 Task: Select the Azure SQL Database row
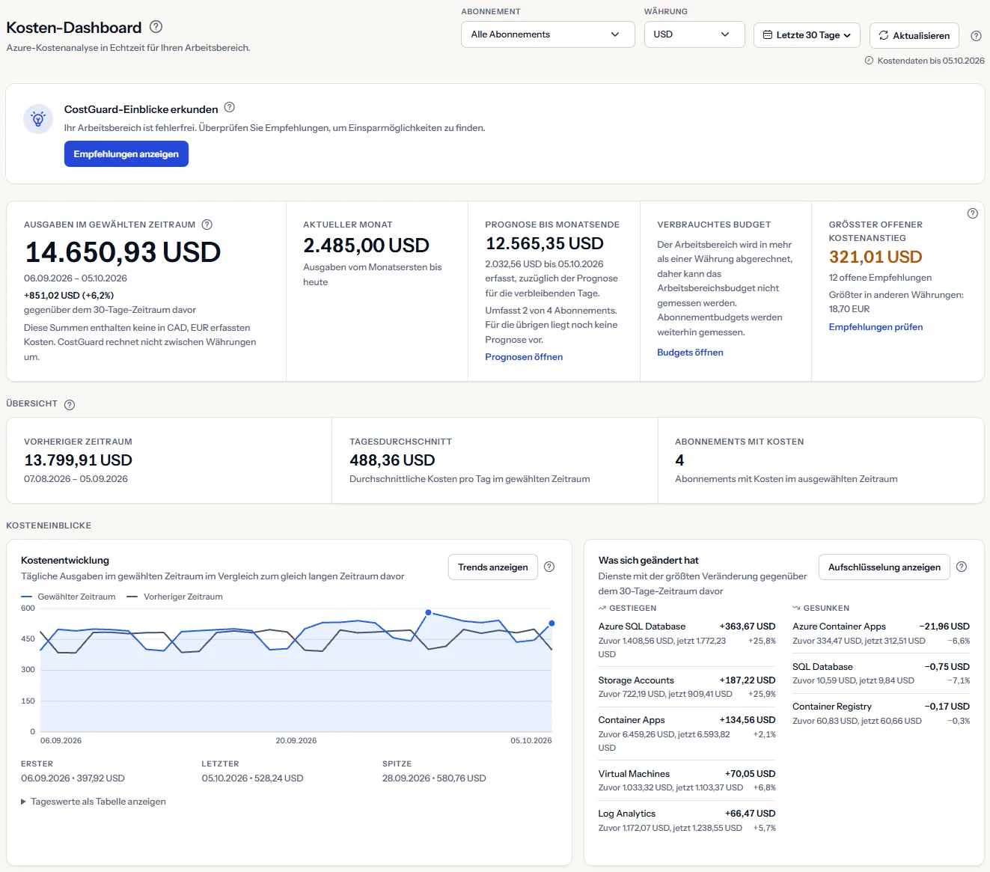pyautogui.click(x=687, y=640)
